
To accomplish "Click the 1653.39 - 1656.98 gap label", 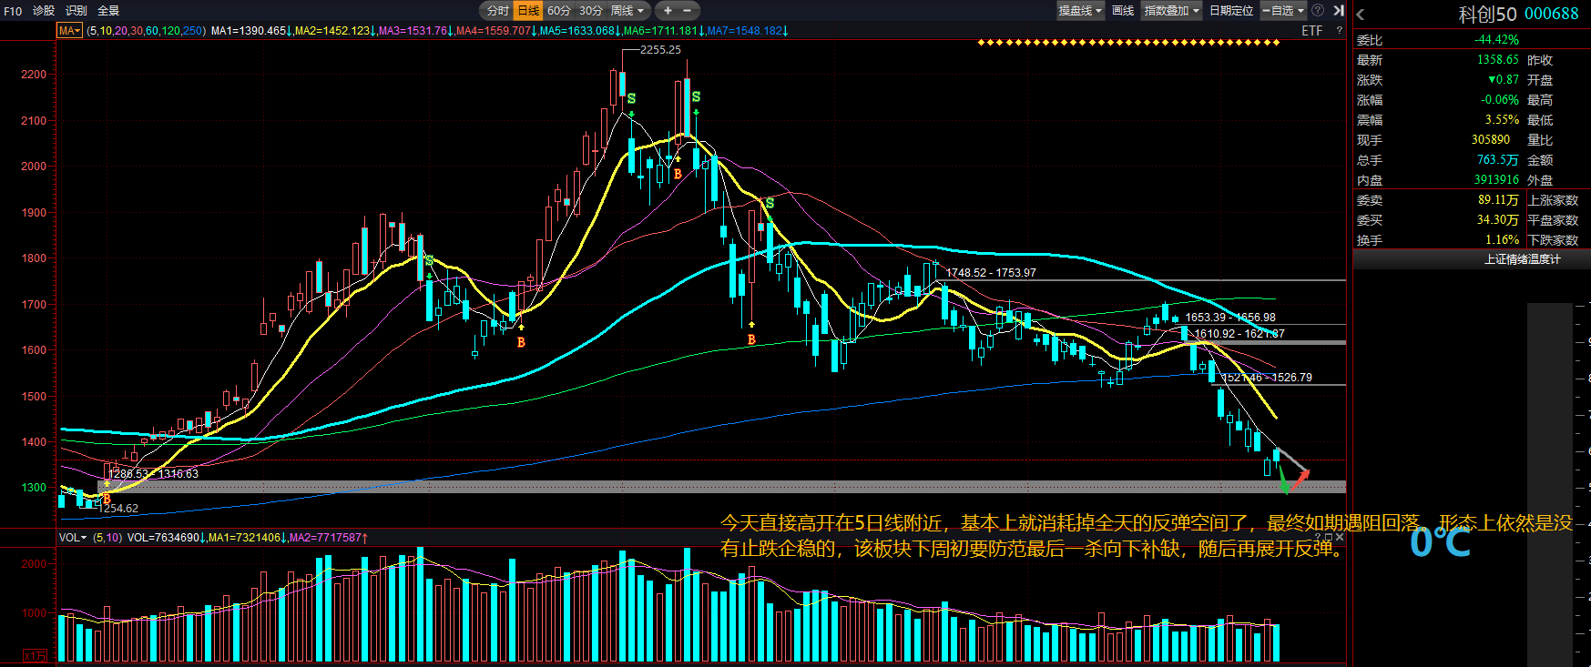I will pos(1230,318).
